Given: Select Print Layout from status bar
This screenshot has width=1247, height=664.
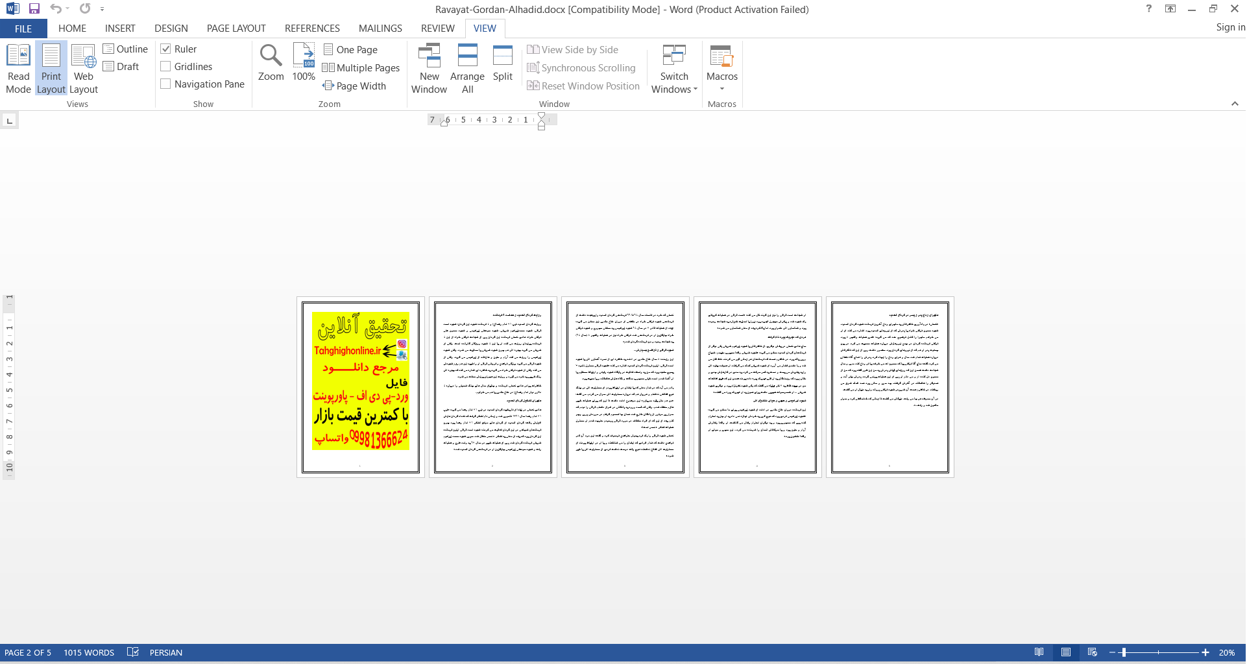Looking at the screenshot, I should [x=1066, y=652].
